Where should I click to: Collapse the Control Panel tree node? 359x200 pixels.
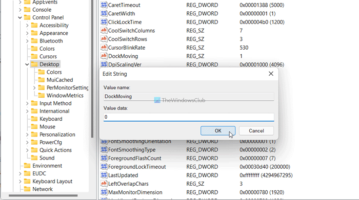pyautogui.click(x=20, y=17)
